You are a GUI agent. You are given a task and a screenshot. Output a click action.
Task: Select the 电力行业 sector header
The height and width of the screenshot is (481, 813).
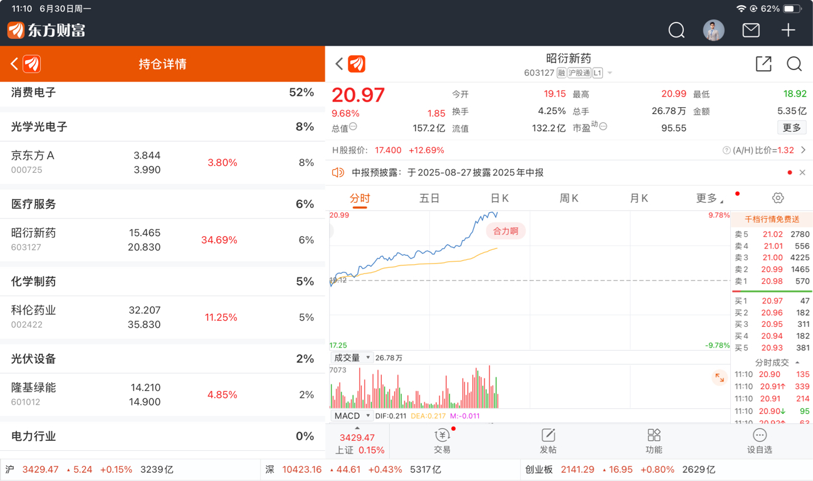162,436
